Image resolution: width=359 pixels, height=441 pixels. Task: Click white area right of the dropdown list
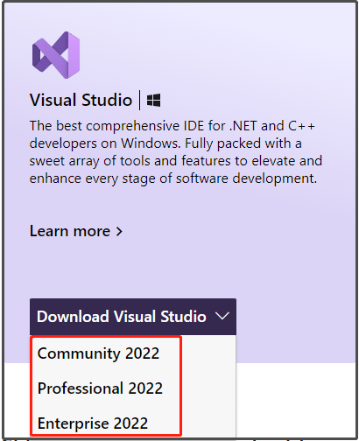(295, 400)
